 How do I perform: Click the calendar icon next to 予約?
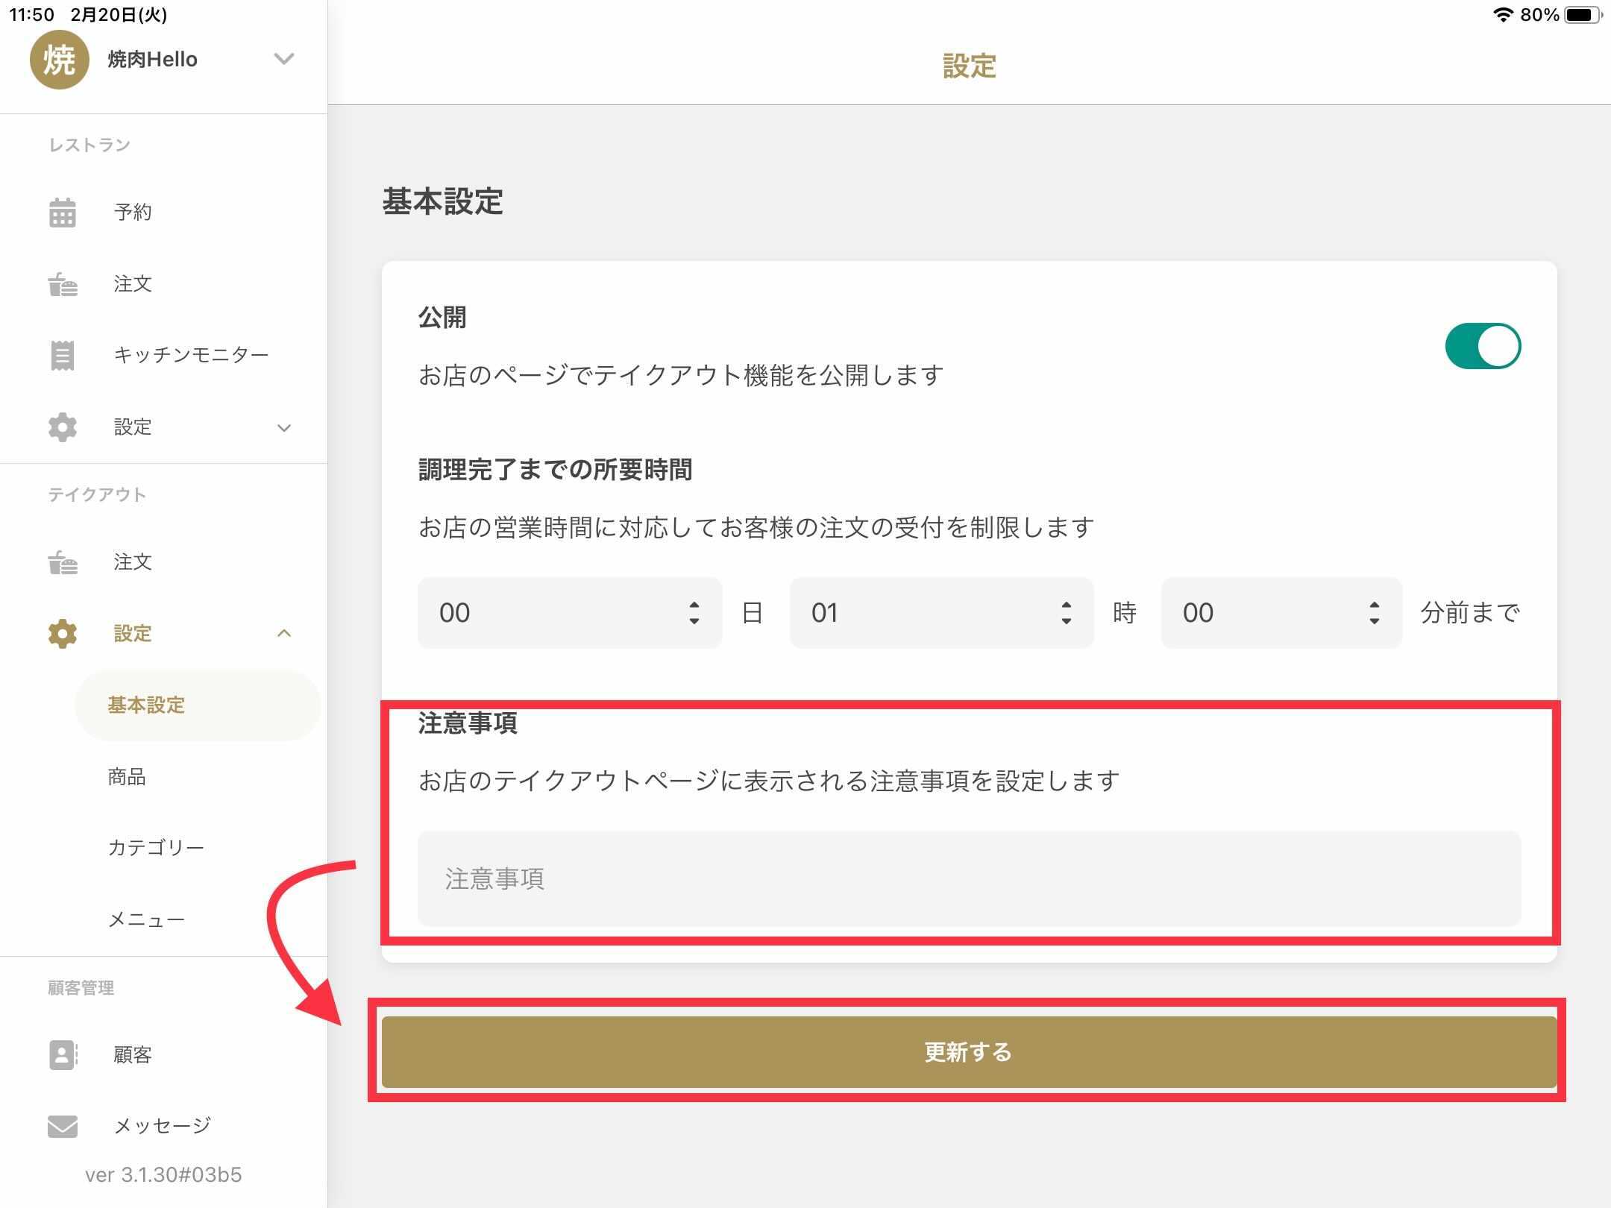pos(63,213)
